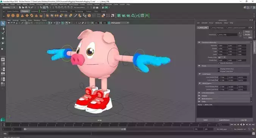Viewport: 256px width, 138px height.
Task: Activate the Paint Selection tool
Action: pos(3,33)
